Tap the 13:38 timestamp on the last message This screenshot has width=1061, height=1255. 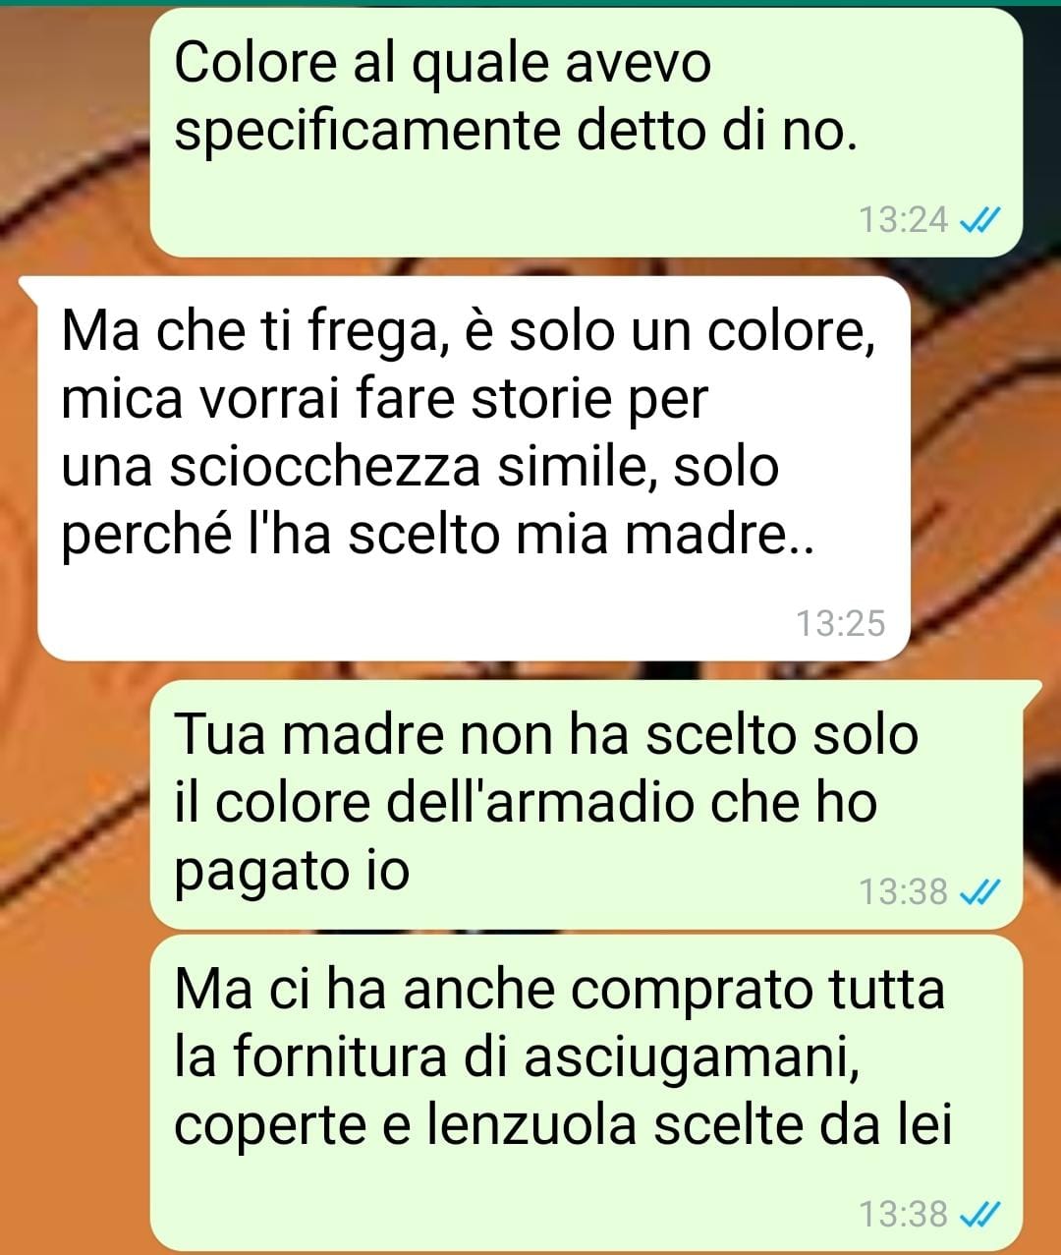click(904, 1215)
